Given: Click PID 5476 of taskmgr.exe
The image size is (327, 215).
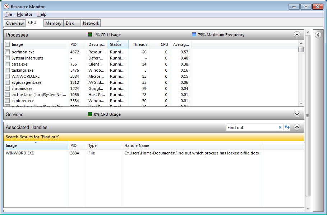Looking at the screenshot, I should tap(75, 70).
